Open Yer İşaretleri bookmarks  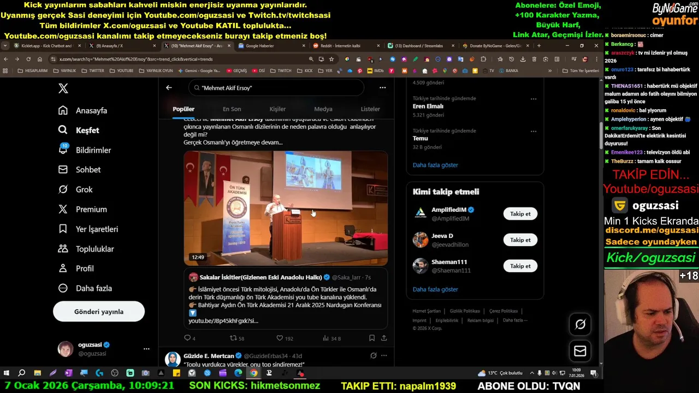(88, 229)
